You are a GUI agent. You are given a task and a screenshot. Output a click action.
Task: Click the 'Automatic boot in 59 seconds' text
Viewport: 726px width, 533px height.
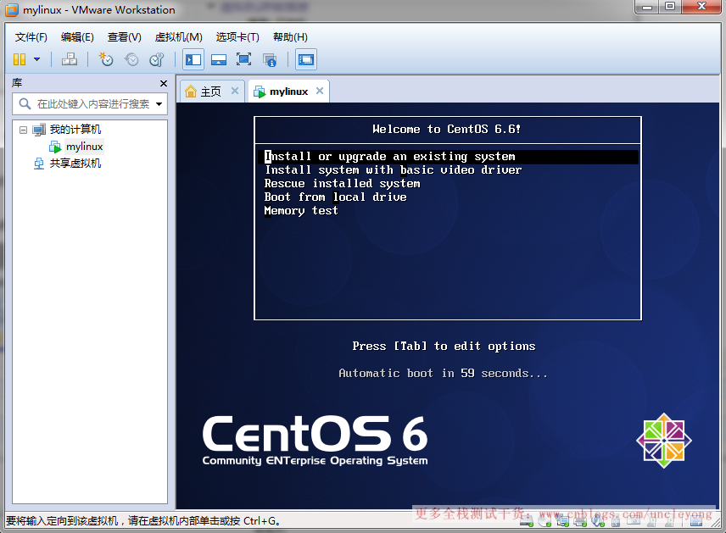443,374
